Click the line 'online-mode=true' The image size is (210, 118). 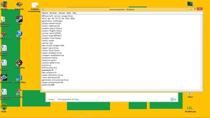point(51,63)
